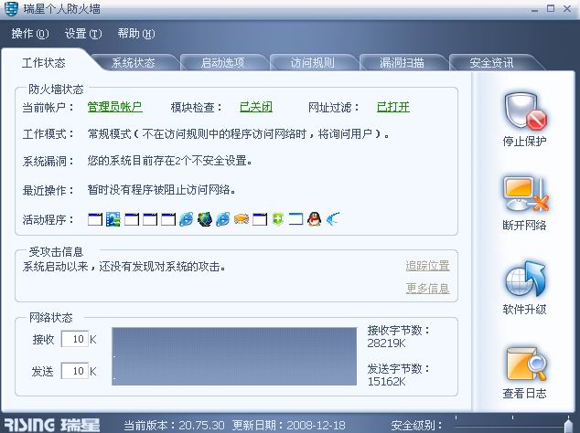580x433 pixels.
Task: Click the 管理员帐户 link
Action: (x=114, y=107)
